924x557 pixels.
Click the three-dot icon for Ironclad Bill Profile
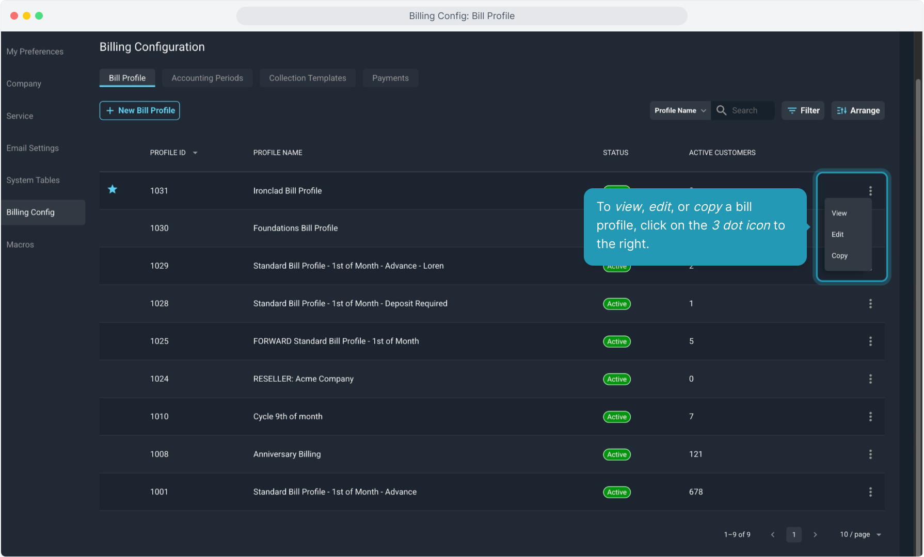tap(870, 191)
